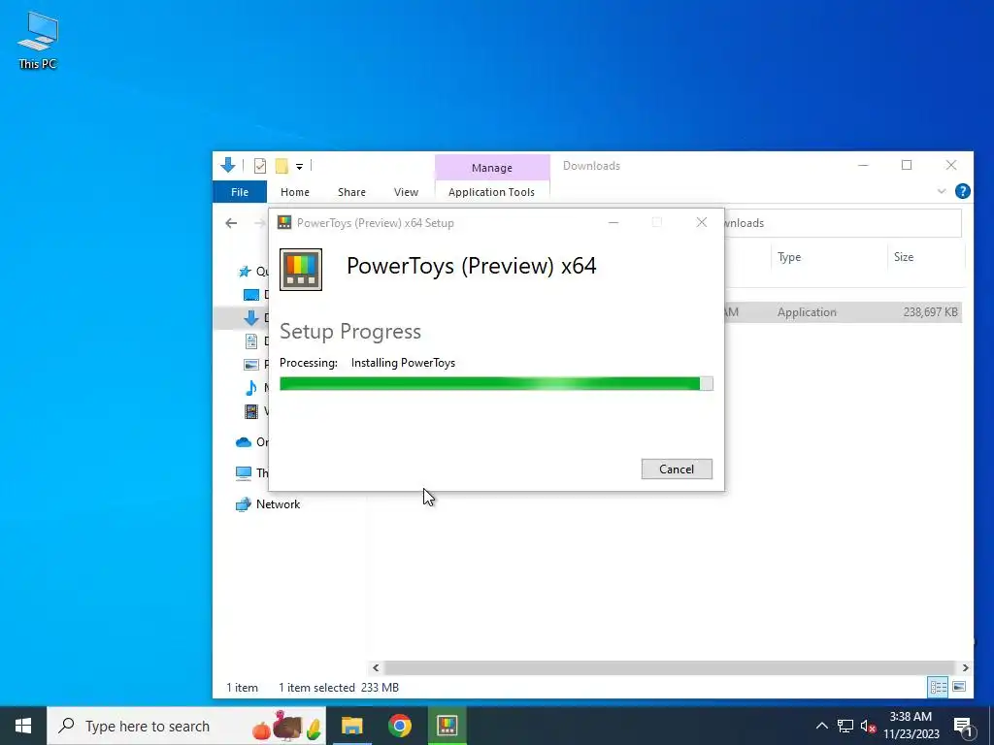Open Network in the navigation pane
Viewport: 994px width, 745px height.
[268, 504]
